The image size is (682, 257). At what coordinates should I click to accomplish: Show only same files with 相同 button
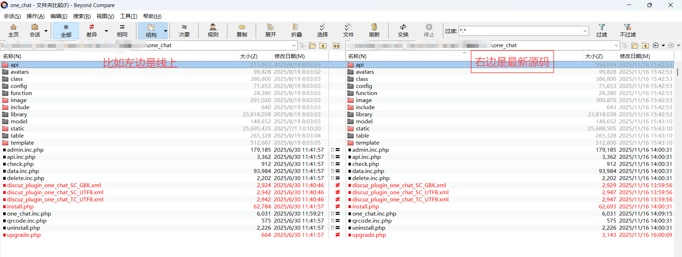coord(122,30)
